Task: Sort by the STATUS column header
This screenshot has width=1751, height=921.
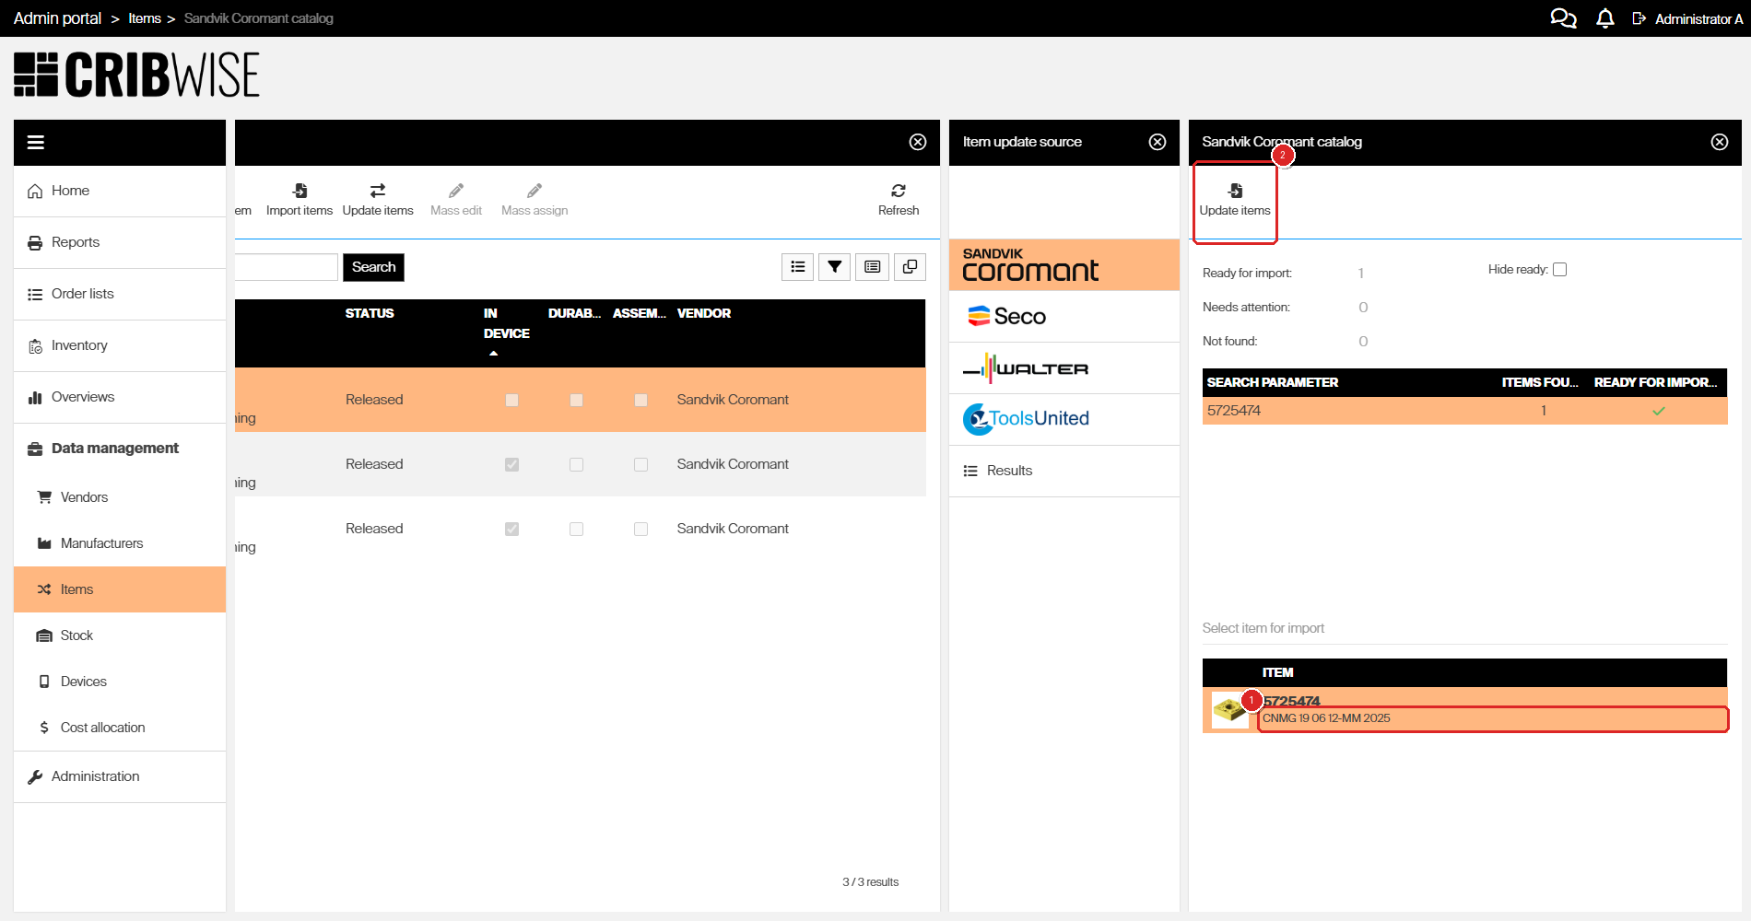Action: (x=370, y=313)
